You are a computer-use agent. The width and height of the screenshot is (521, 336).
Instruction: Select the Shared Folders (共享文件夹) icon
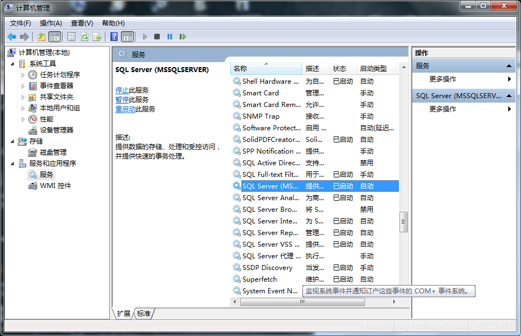point(33,97)
